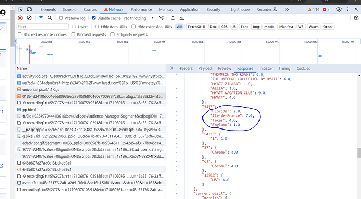Close the request details pane

coord(171,68)
